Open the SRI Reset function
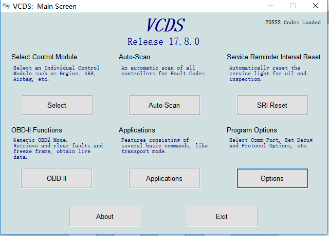 click(272, 105)
